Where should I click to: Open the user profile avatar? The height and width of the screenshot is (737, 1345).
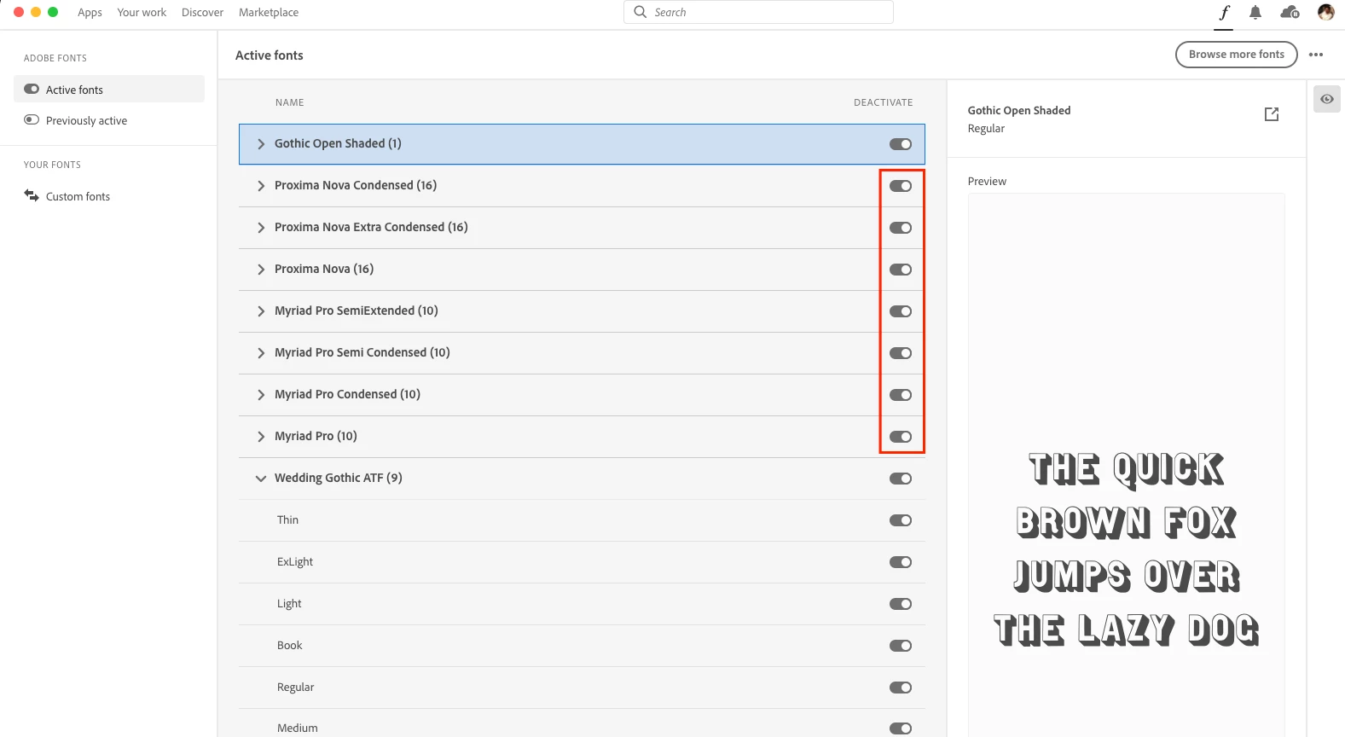click(x=1325, y=12)
